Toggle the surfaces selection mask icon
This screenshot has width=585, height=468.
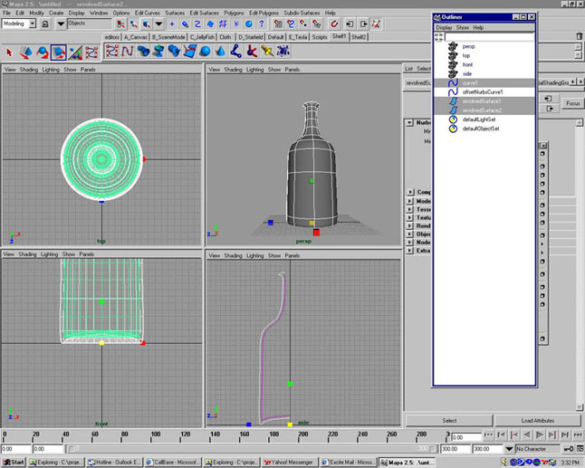(x=210, y=24)
